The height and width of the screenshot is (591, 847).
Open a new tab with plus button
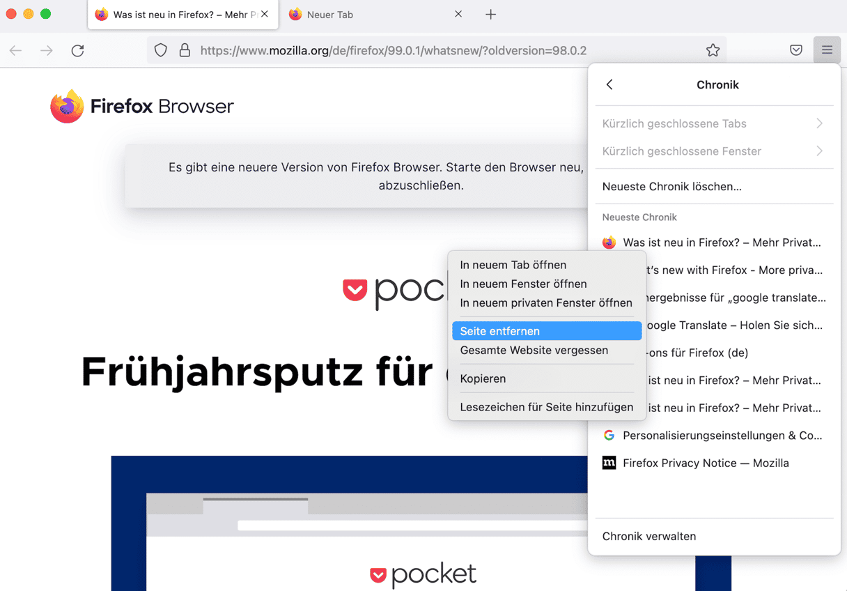pos(491,15)
